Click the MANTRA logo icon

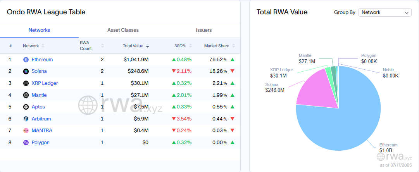click(x=26, y=131)
